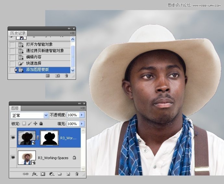Create a new layer icon
Viewport: 224px width, 184px height.
click(68, 174)
